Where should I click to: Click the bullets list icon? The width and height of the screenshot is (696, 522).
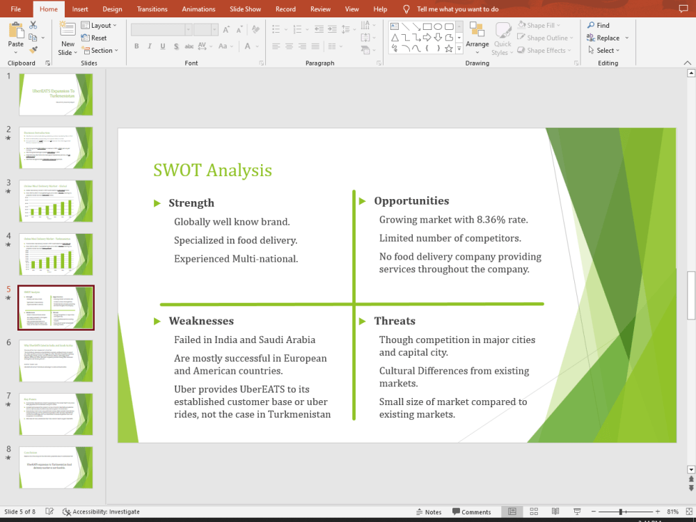pyautogui.click(x=276, y=30)
